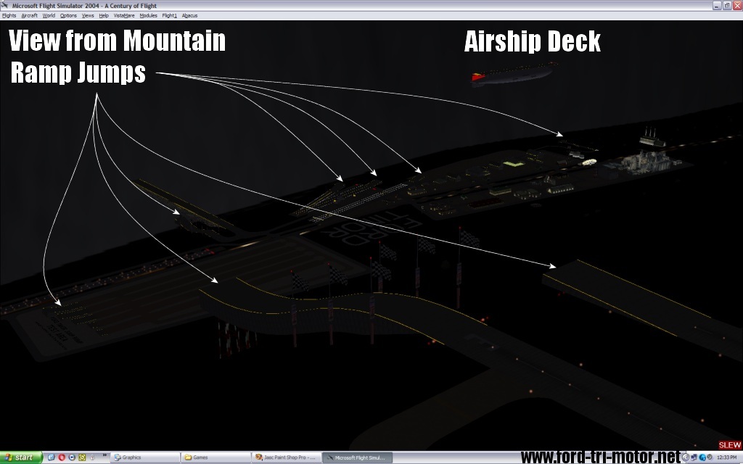The width and height of the screenshot is (743, 464).
Task: Open the Abacus menu
Action: [x=189, y=16]
